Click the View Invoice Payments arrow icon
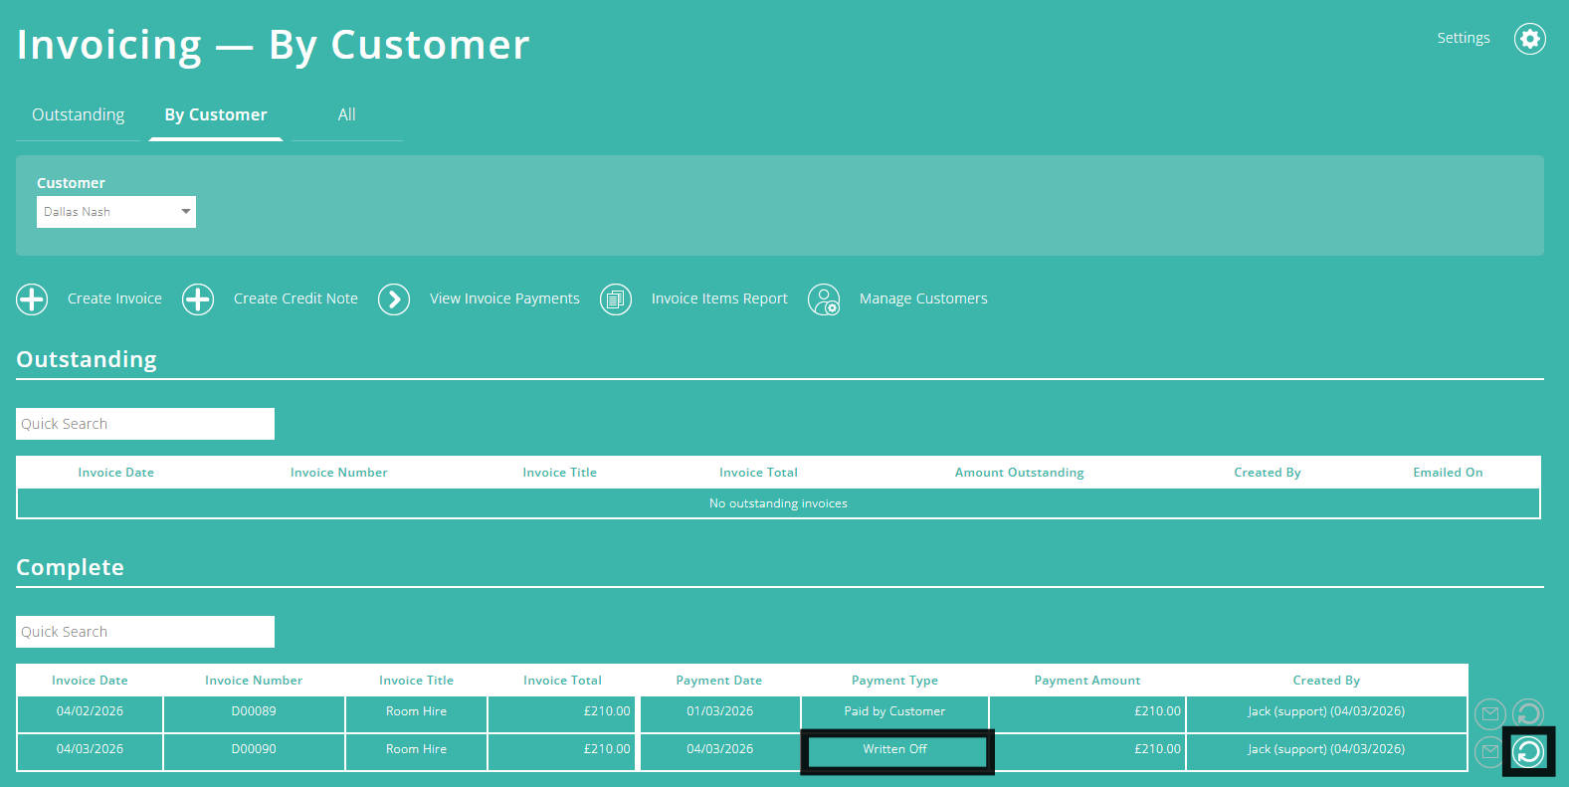Viewport: 1569px width, 787px height. pos(394,298)
